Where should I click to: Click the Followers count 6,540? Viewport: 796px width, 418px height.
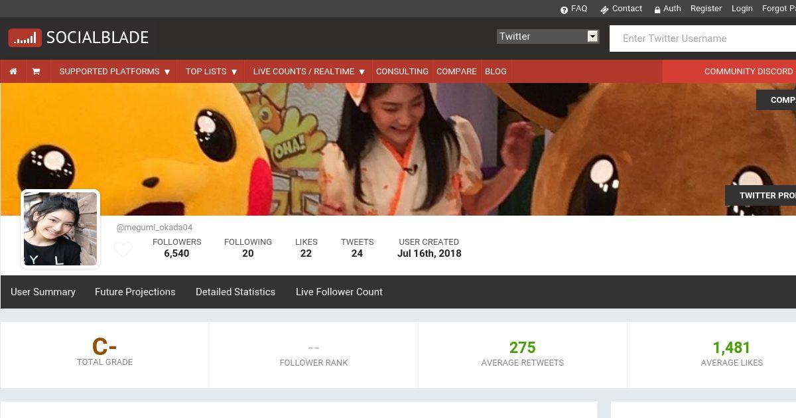point(176,253)
